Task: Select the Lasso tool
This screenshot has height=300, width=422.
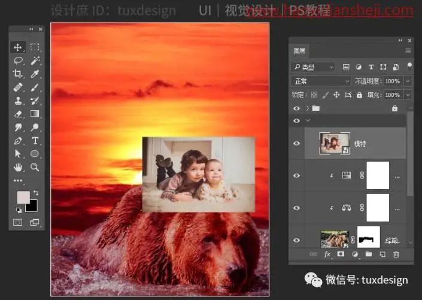Action: [18, 60]
